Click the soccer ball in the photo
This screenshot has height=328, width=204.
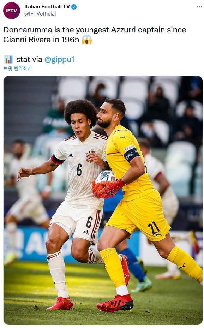106,177
